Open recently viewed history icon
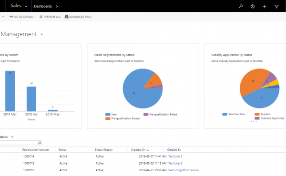This screenshot has height=176, width=286. pos(253,6)
